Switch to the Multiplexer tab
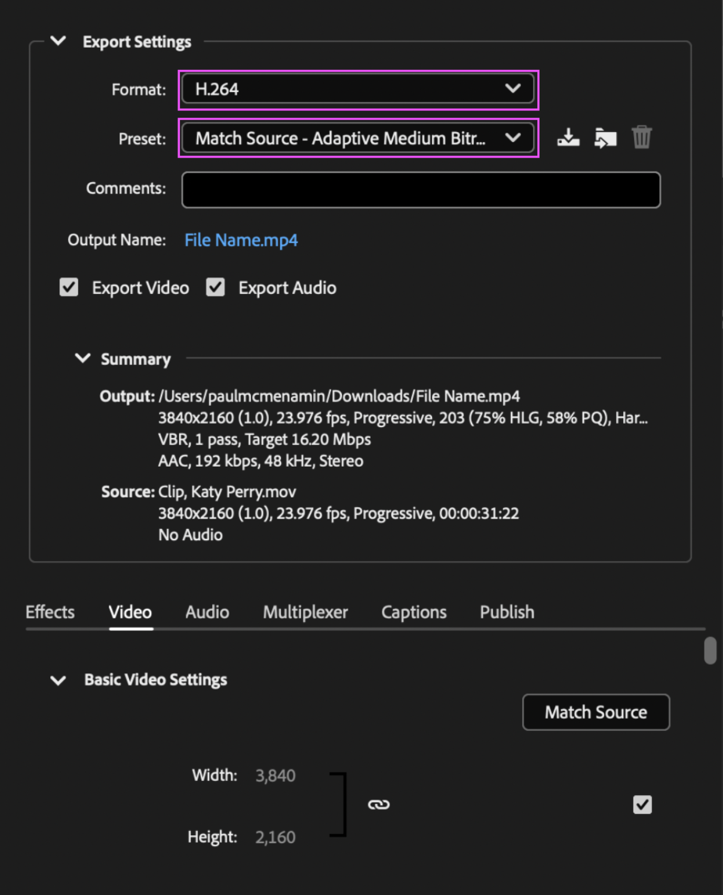This screenshot has width=723, height=895. pos(305,612)
